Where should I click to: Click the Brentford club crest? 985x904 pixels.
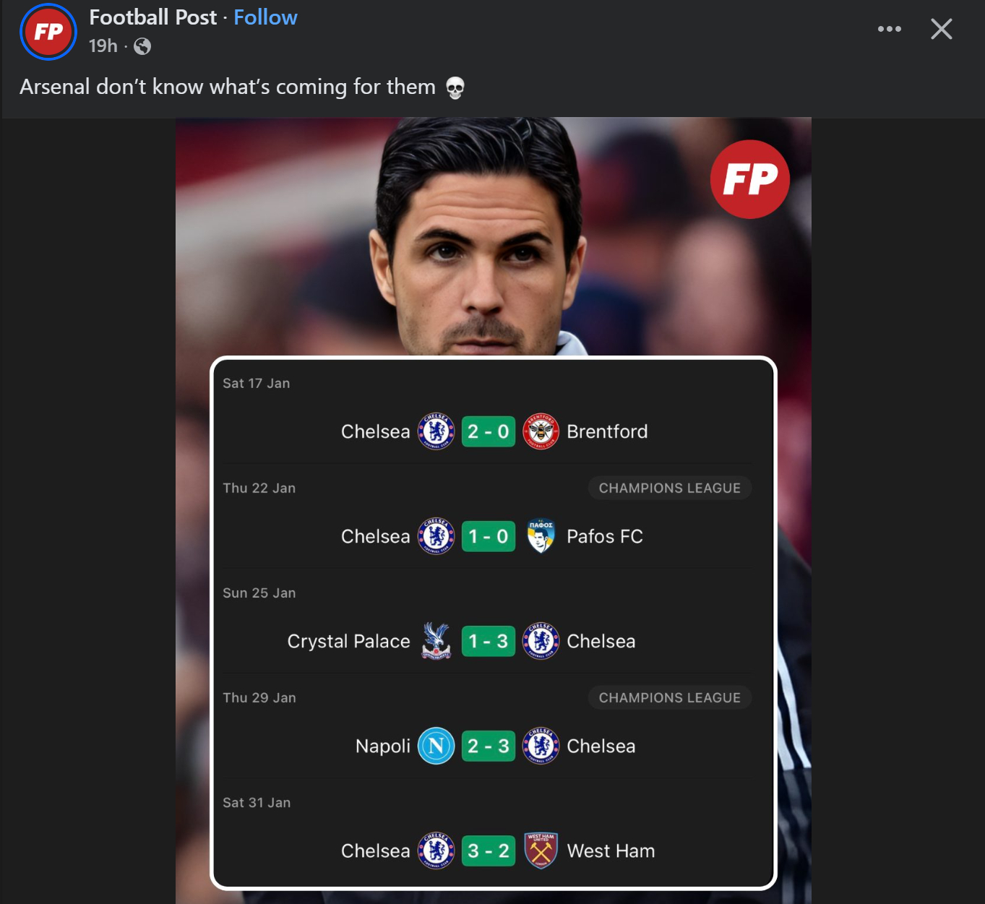point(541,431)
